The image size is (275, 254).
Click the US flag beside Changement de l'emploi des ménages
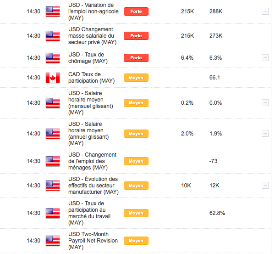point(53,161)
